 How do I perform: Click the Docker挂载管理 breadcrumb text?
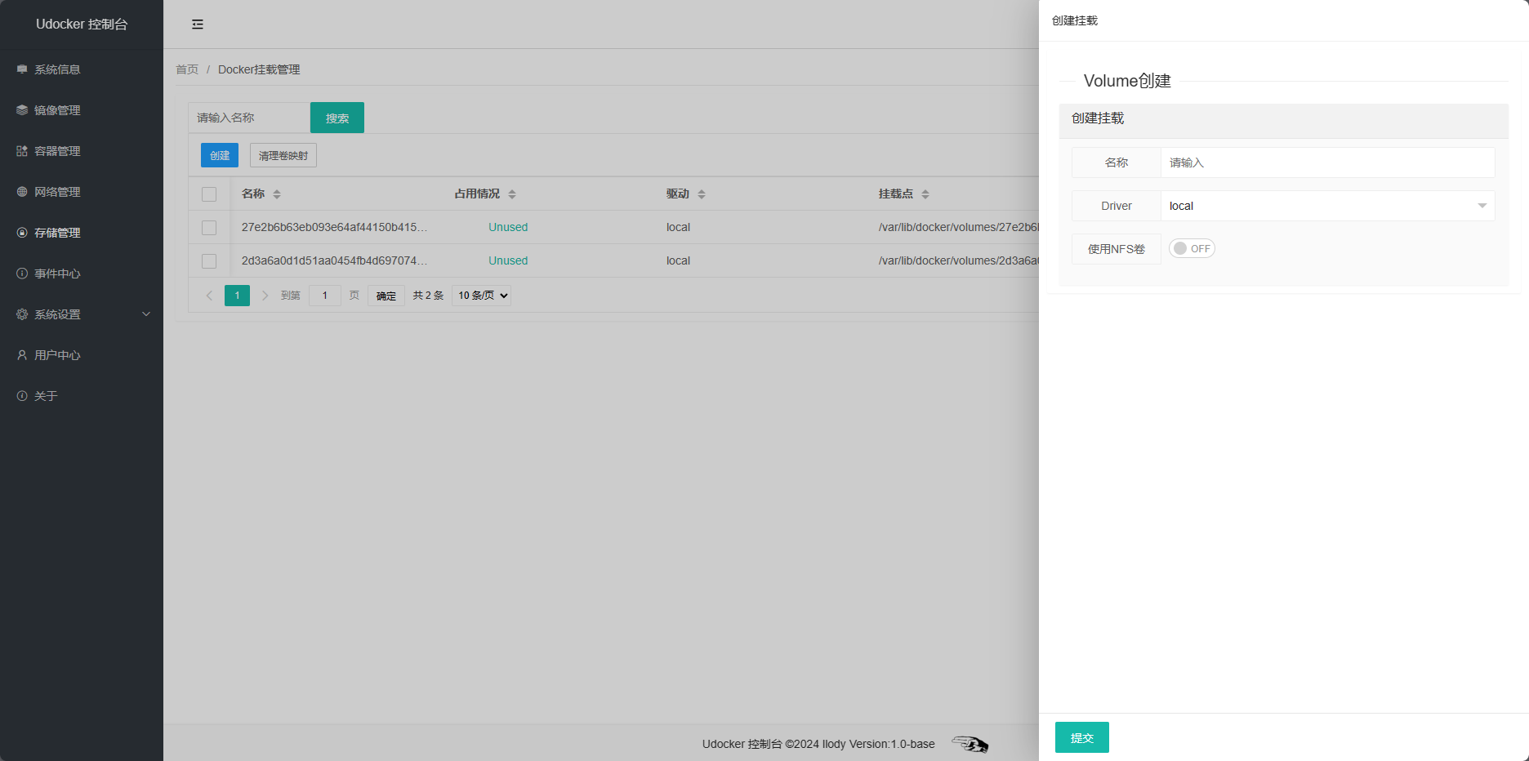(x=259, y=69)
